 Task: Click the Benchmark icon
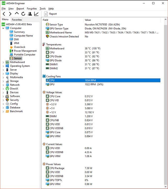point(7,111)
